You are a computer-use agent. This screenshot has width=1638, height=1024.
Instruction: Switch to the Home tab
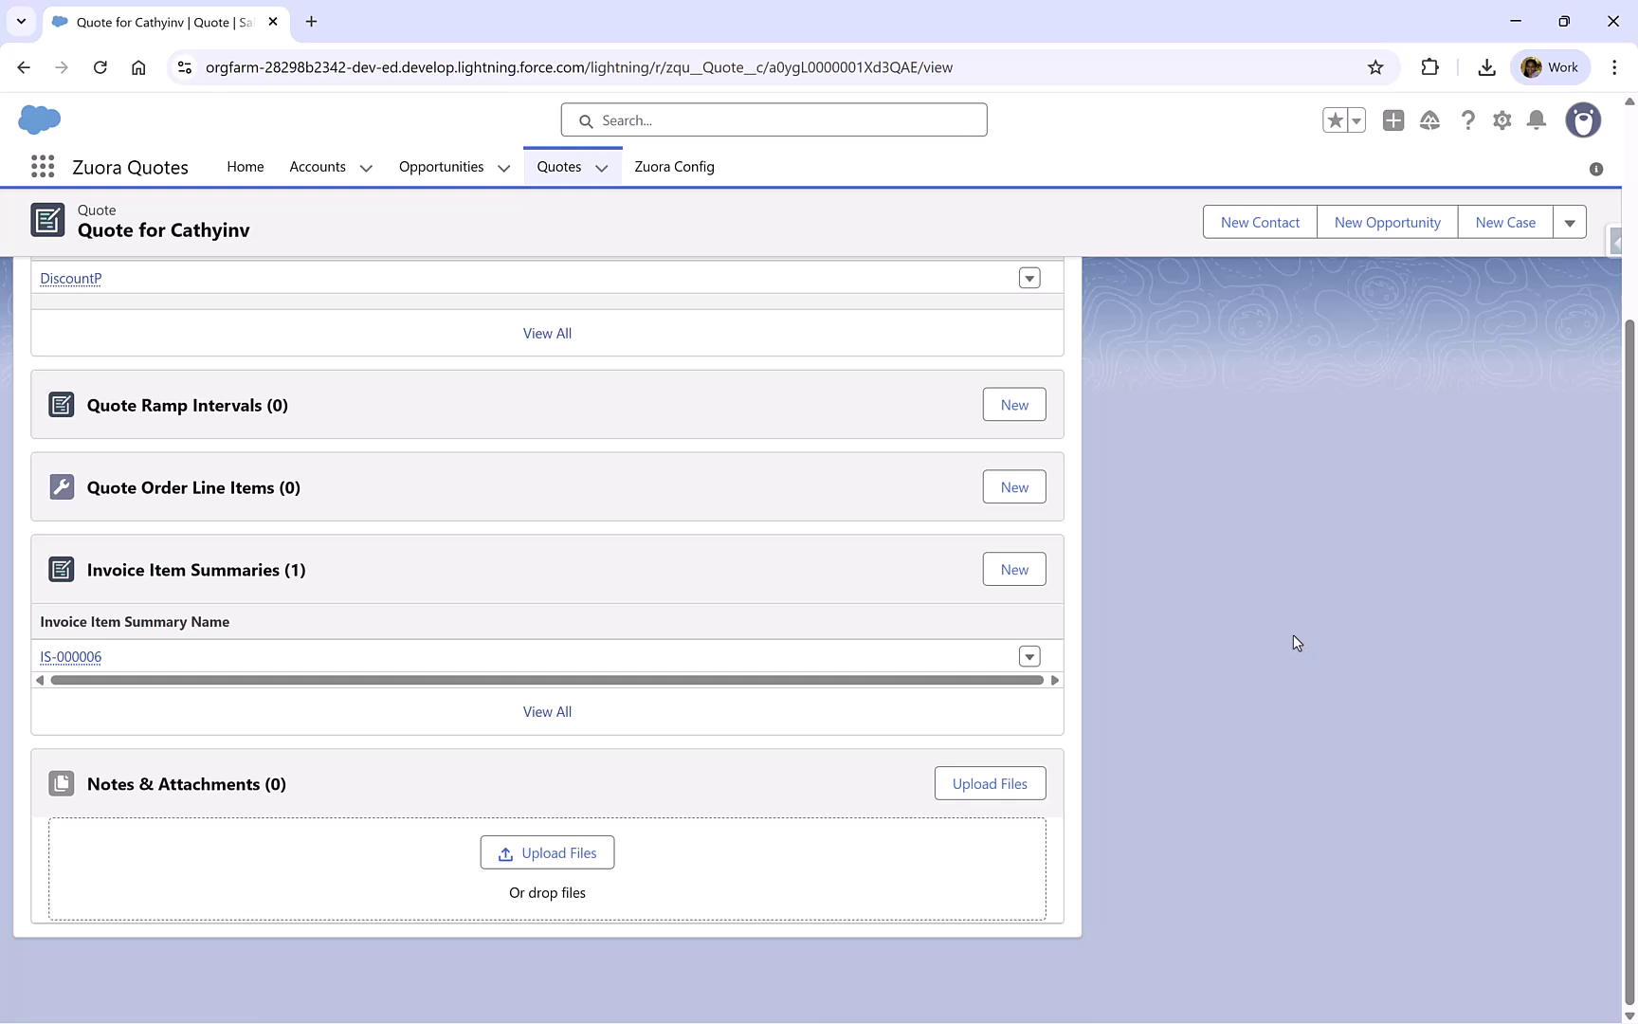click(x=245, y=166)
